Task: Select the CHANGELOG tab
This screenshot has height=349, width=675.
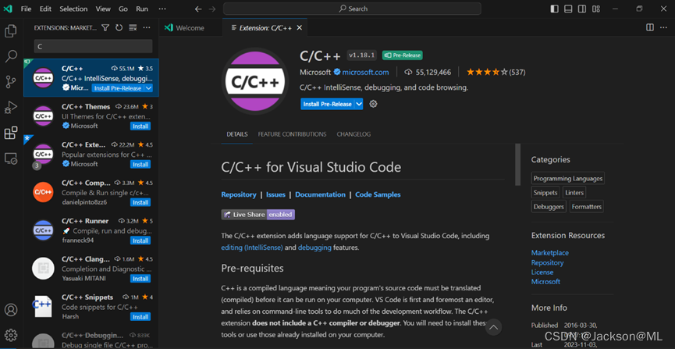Action: click(x=353, y=134)
